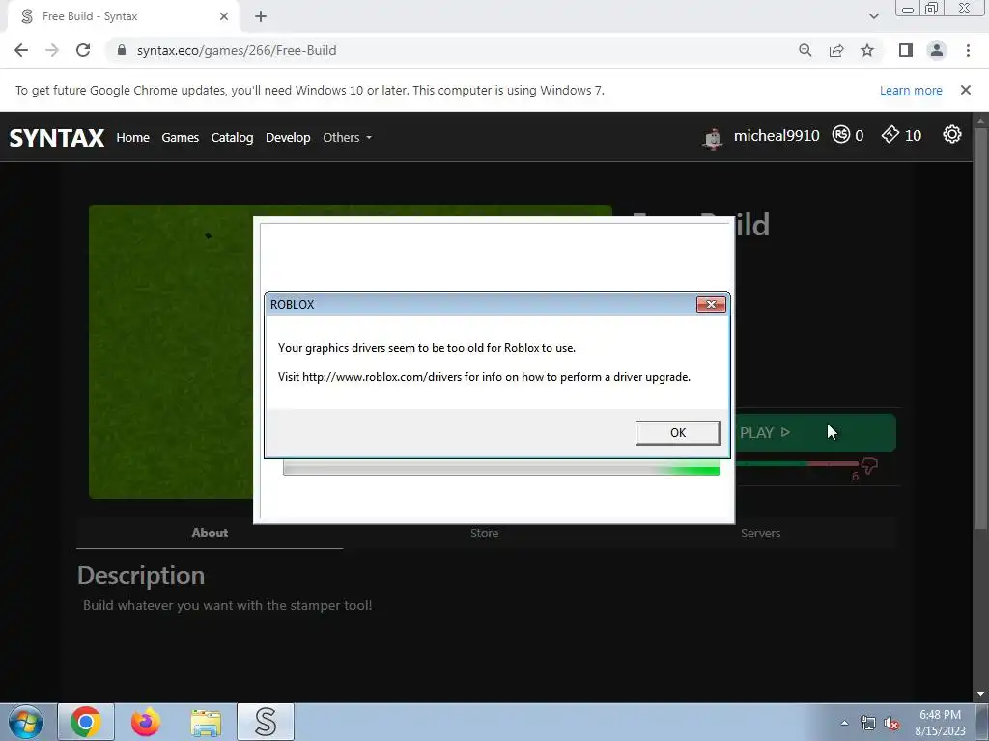Dismiss the Chrome update notice bar

pyautogui.click(x=965, y=90)
